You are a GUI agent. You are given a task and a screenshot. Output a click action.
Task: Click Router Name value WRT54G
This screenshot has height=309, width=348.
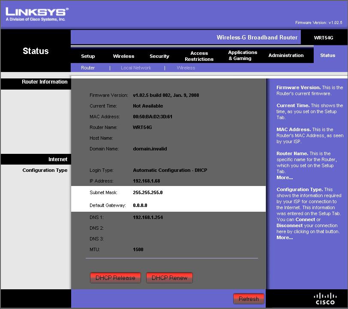click(142, 127)
